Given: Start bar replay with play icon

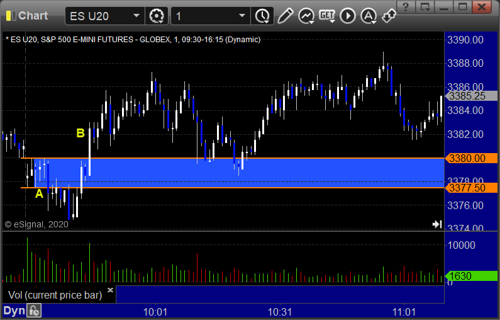Looking at the screenshot, I should coord(348,16).
